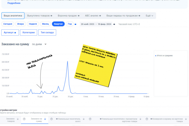The height and width of the screenshot is (126, 189).
Task: Open the date range picker field
Action: (96, 24)
